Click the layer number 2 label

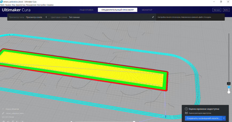[229, 83]
